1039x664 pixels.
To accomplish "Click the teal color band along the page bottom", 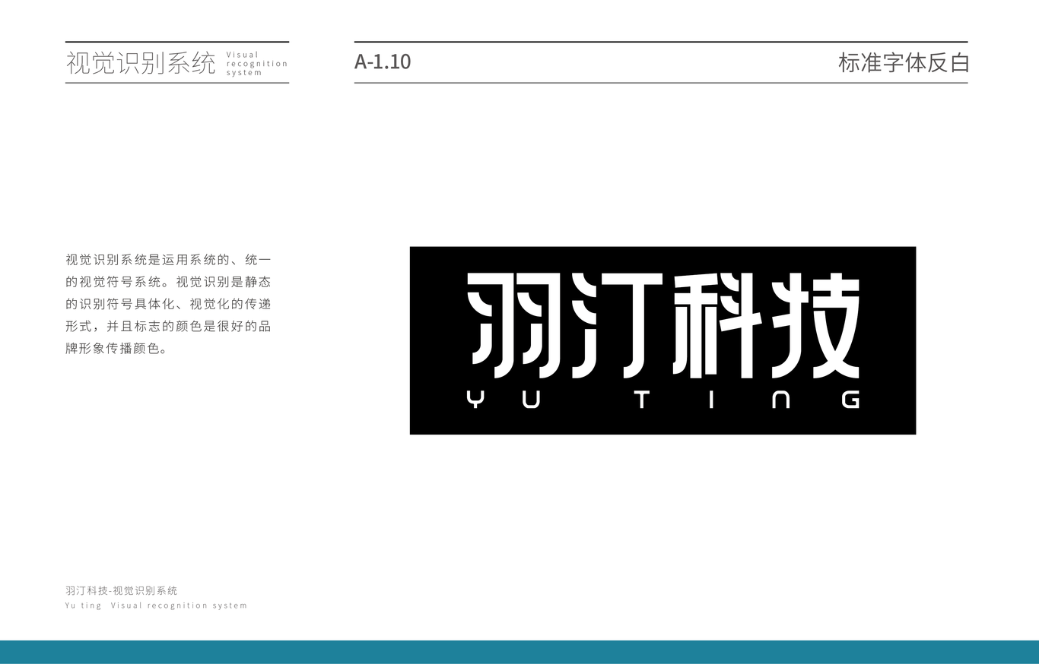I will pos(519,652).
